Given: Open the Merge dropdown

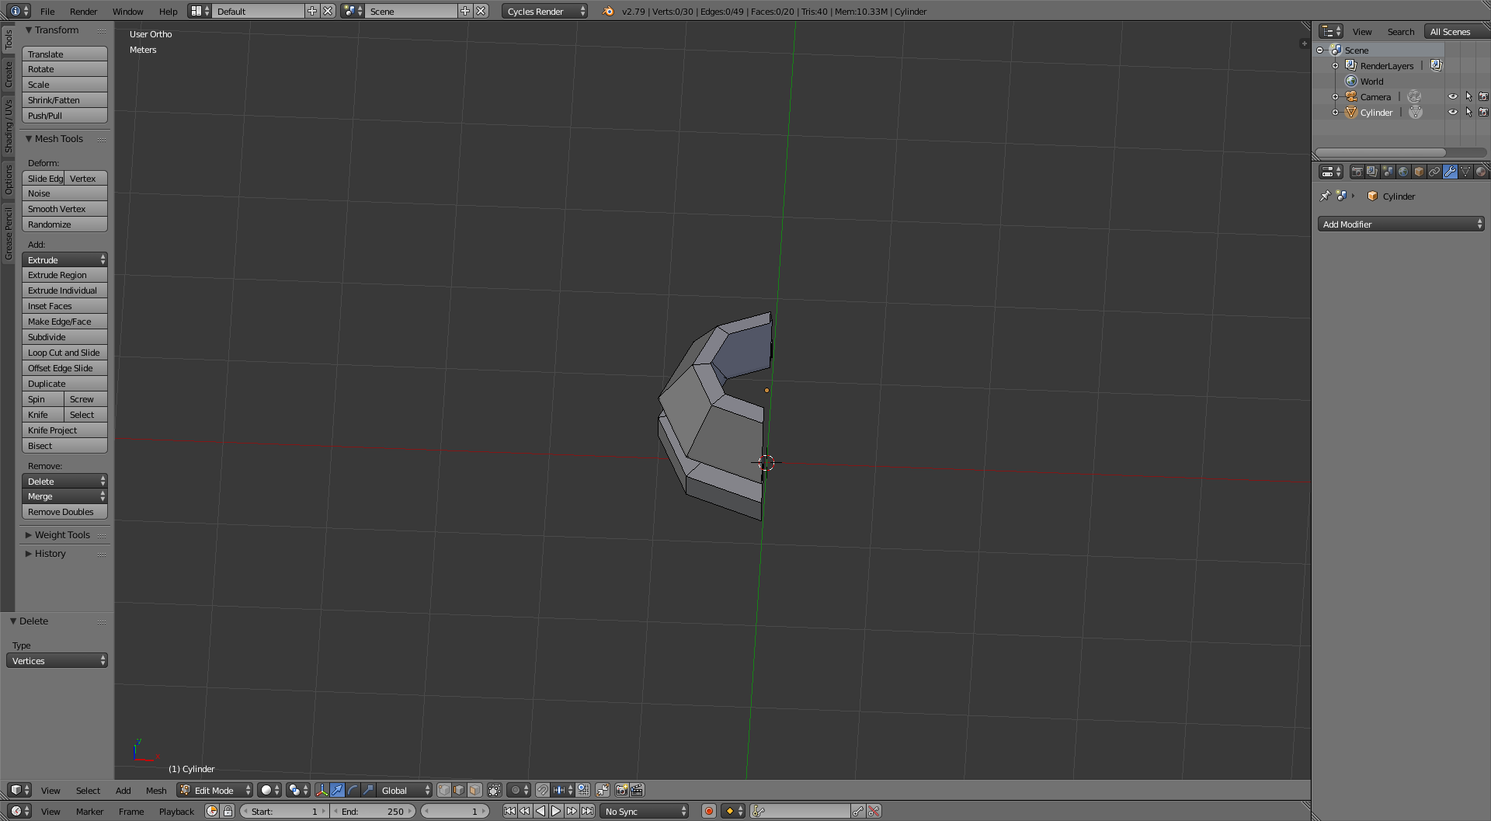Looking at the screenshot, I should (x=64, y=496).
